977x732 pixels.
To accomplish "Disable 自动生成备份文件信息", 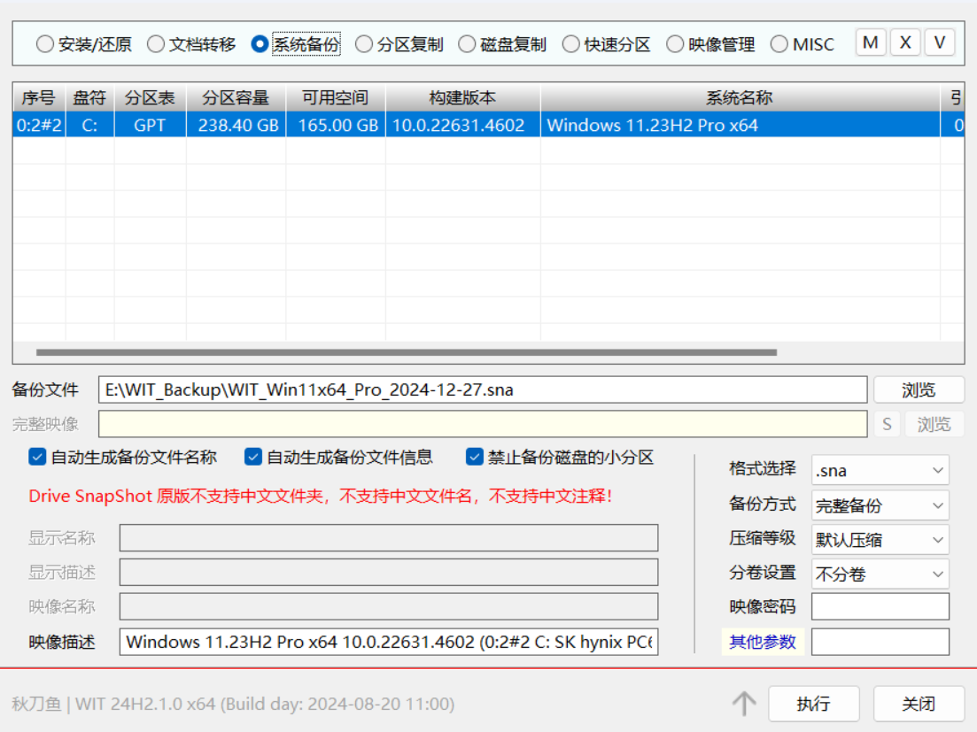I will [x=254, y=457].
